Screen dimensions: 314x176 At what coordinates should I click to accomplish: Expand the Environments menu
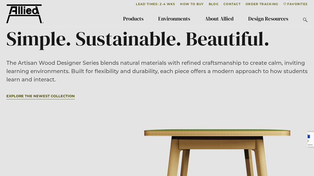pyautogui.click(x=174, y=19)
